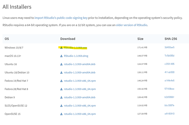Viewport: 189px width, 125px height.
Task: Select the Fedora 28/Red Hat 8 label
Action: [x=16, y=89]
